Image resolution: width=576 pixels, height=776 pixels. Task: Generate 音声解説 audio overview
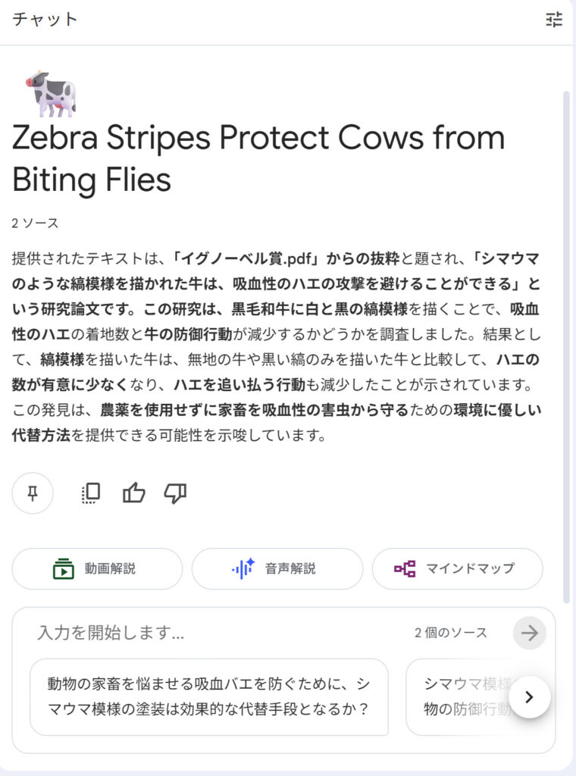[277, 568]
